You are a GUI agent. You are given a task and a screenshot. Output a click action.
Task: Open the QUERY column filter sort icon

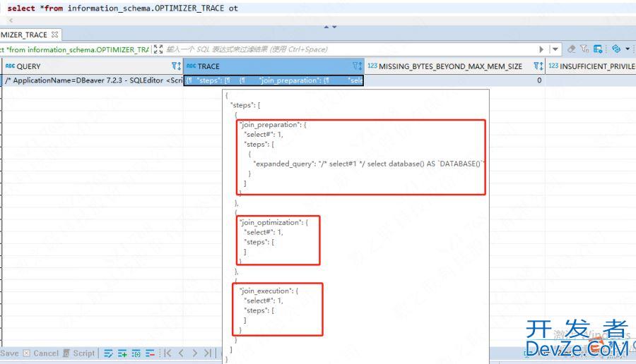click(x=176, y=66)
